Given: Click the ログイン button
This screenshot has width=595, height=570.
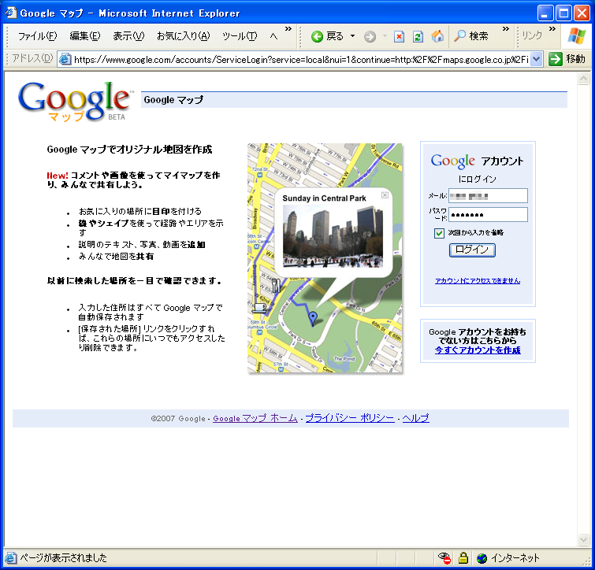Looking at the screenshot, I should pyautogui.click(x=472, y=250).
